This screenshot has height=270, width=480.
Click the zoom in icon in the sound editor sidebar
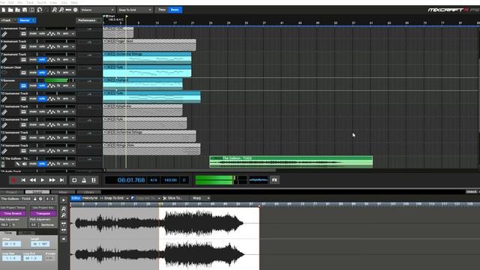(63, 208)
